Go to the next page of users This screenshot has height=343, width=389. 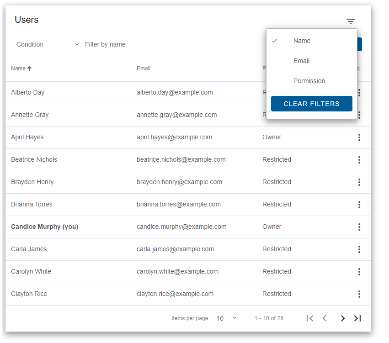[342, 318]
